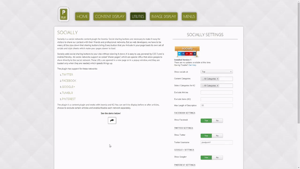Screen dimensions: 300x169
Task: Set Show Twitter to Yes
Action: tap(206, 136)
